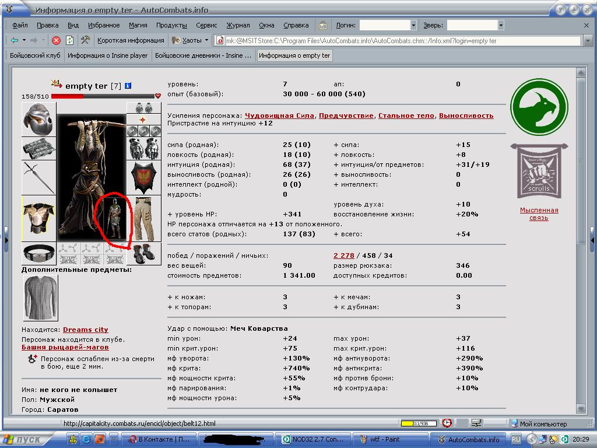Switch to the Бойцовский клуб tab
The height and width of the screenshot is (448, 597).
point(35,55)
